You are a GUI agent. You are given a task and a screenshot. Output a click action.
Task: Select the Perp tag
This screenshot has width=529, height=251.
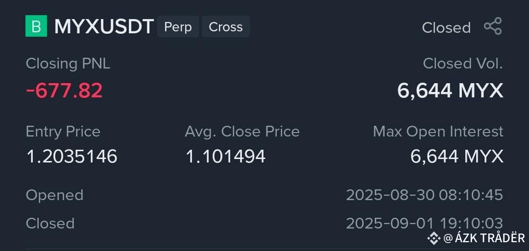tap(178, 26)
